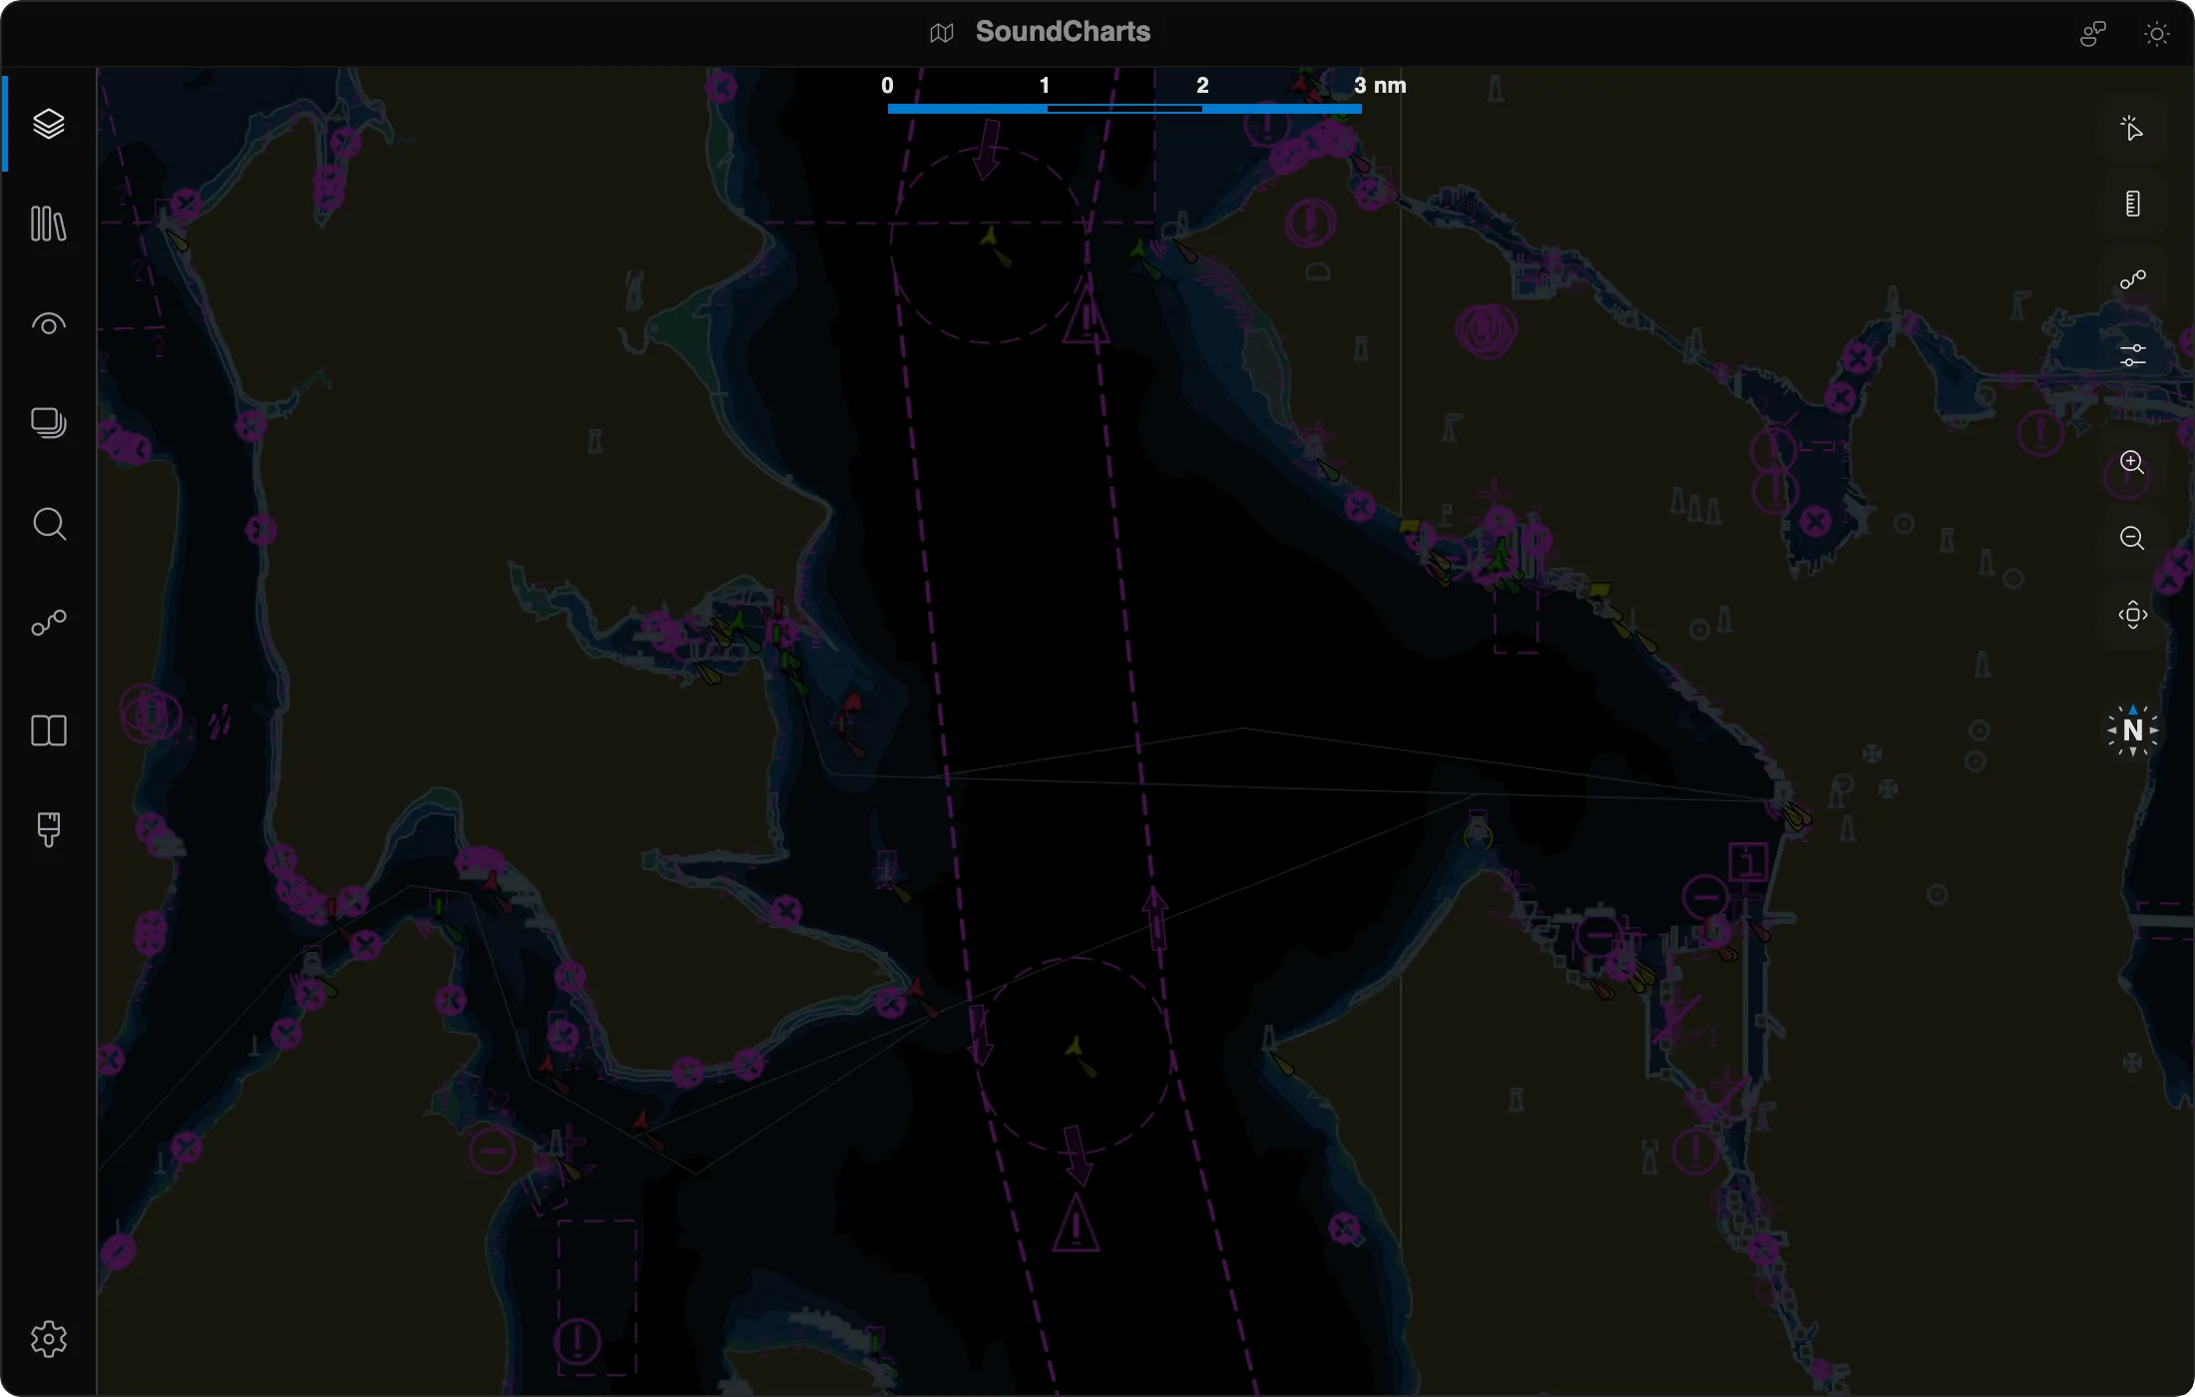The width and height of the screenshot is (2195, 1397).
Task: Open the split view book icon
Action: pos(48,730)
